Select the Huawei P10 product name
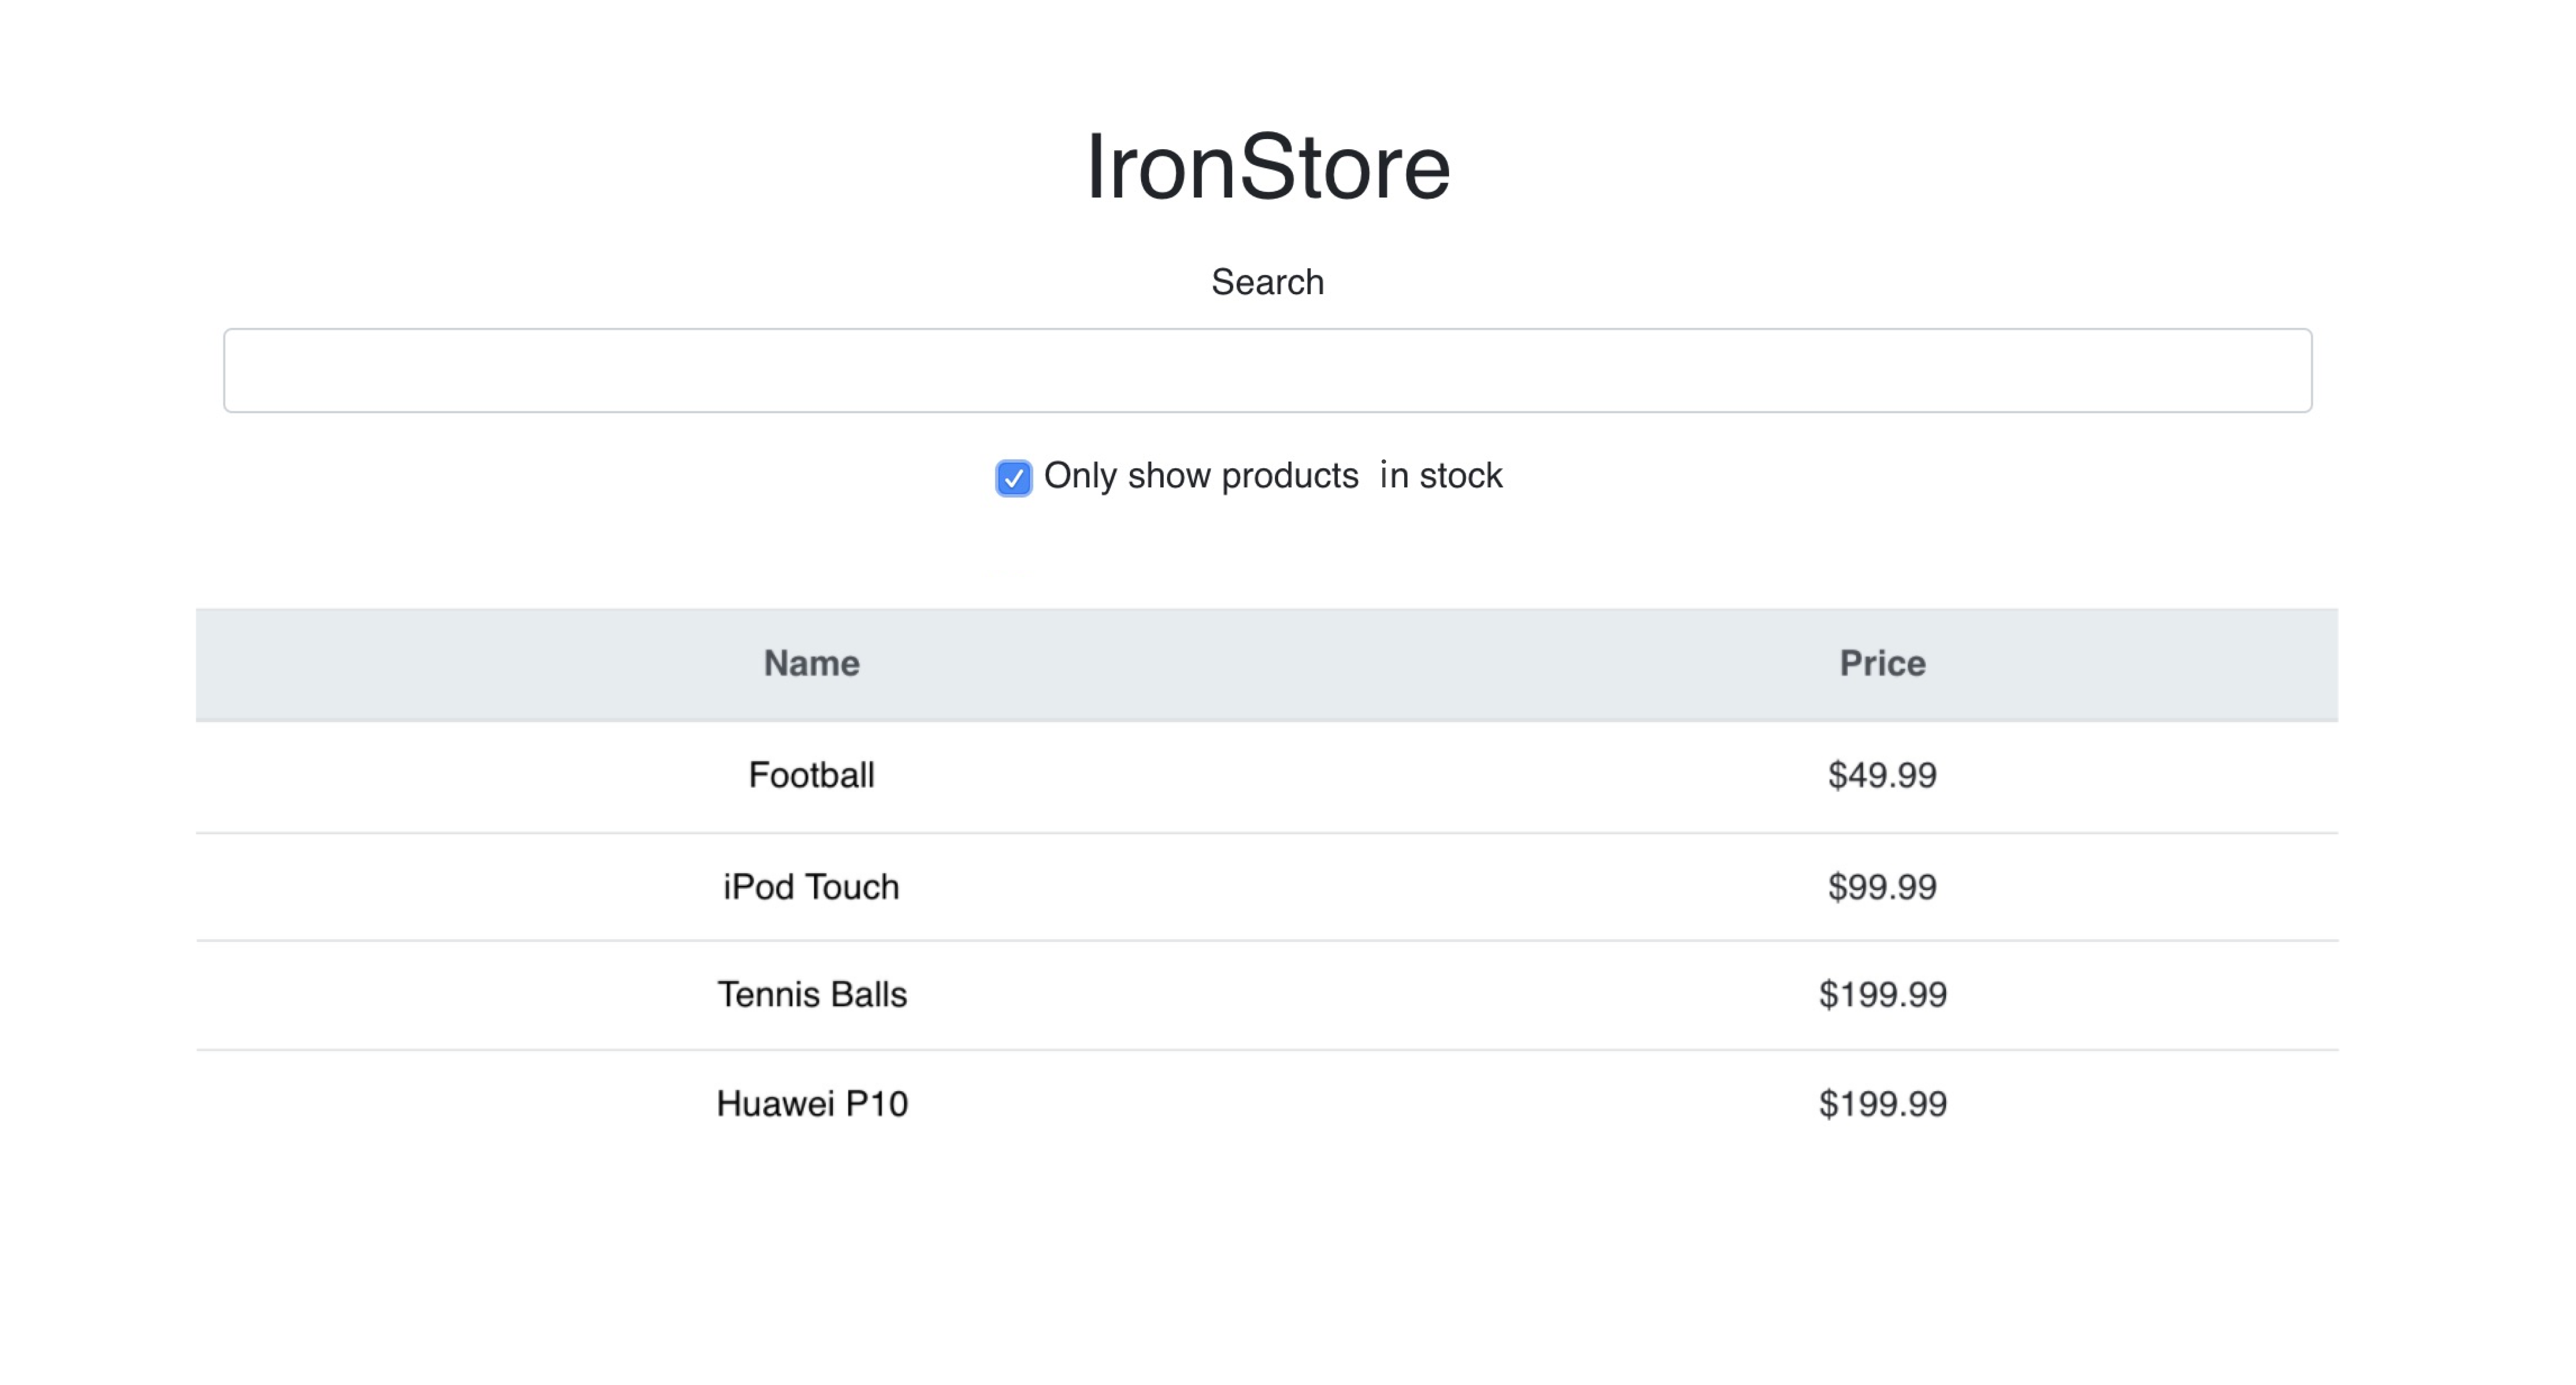This screenshot has width=2576, height=1385. (x=811, y=1104)
